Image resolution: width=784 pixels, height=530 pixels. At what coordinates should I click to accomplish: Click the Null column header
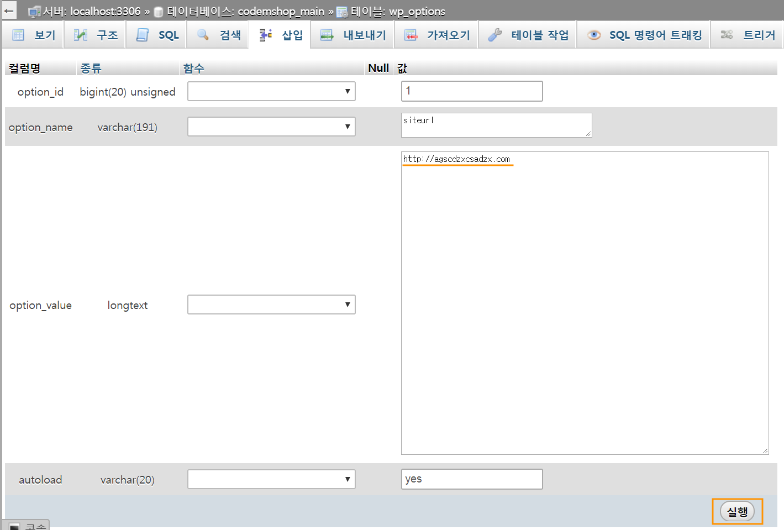[x=378, y=68]
